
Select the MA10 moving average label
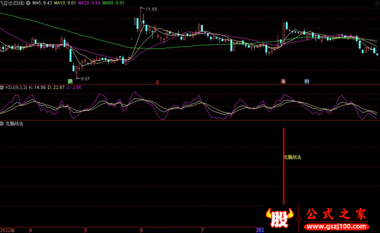65,3
